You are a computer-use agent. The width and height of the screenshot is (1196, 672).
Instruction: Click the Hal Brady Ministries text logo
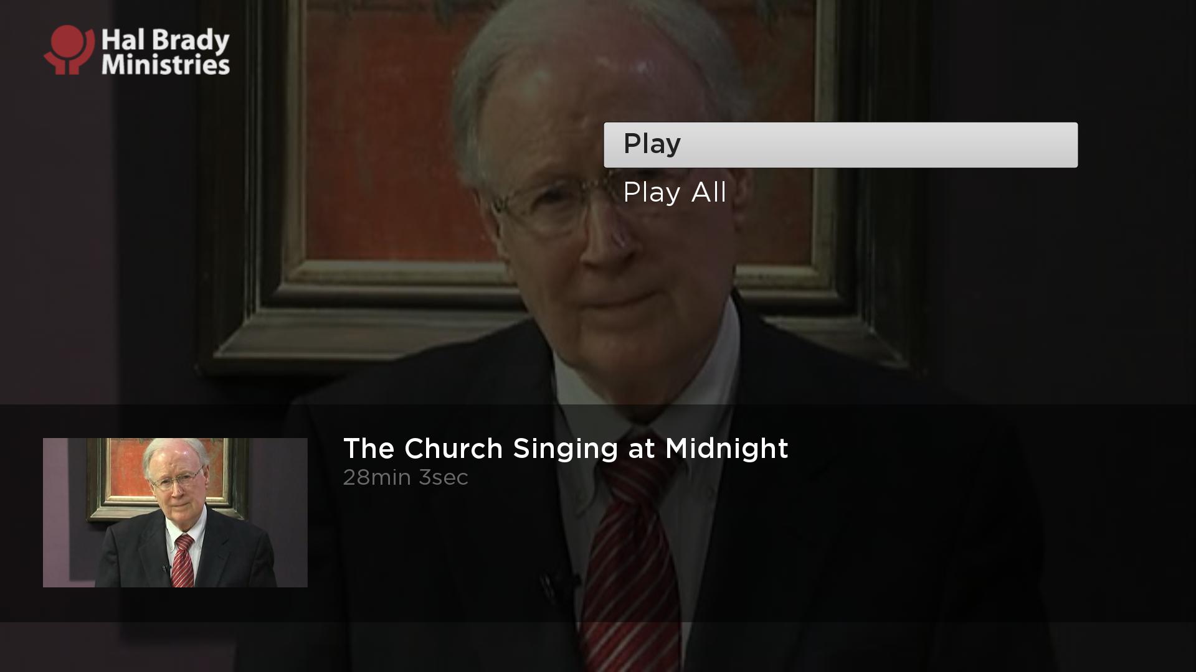166,52
